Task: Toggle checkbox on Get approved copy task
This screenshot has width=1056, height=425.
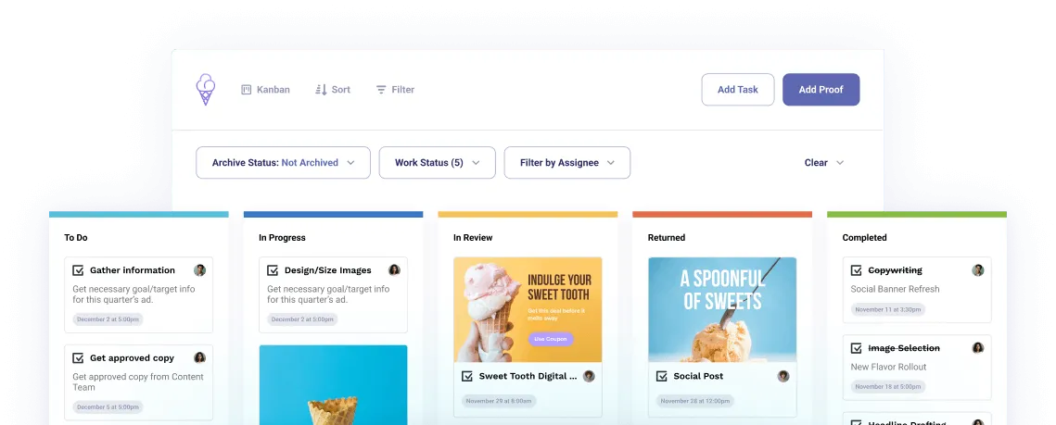Action: tap(78, 357)
